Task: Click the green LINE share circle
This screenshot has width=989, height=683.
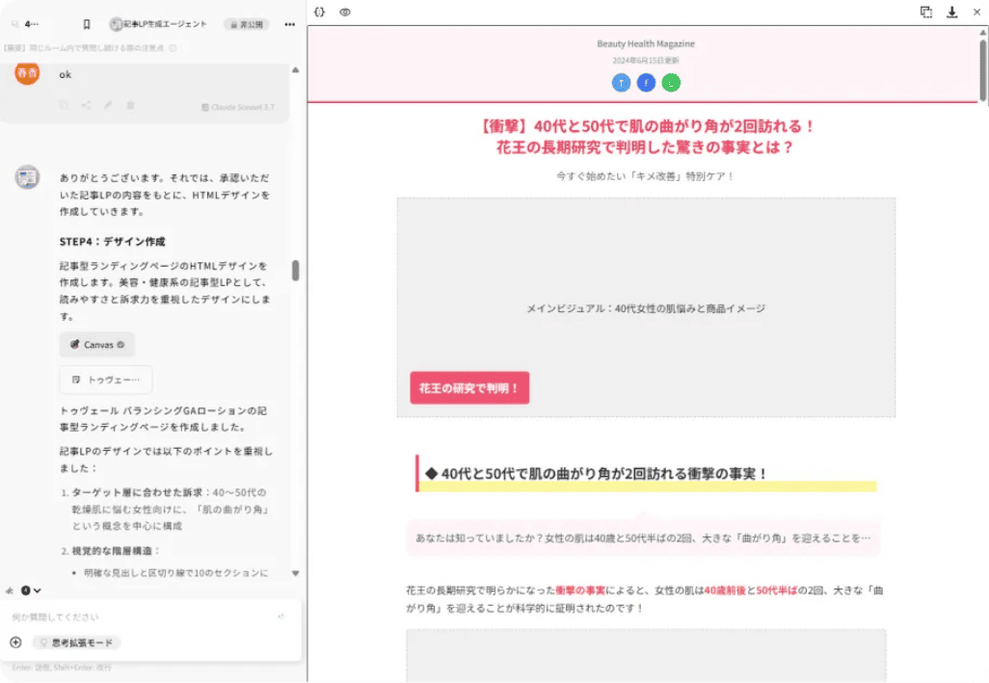Action: coord(671,83)
